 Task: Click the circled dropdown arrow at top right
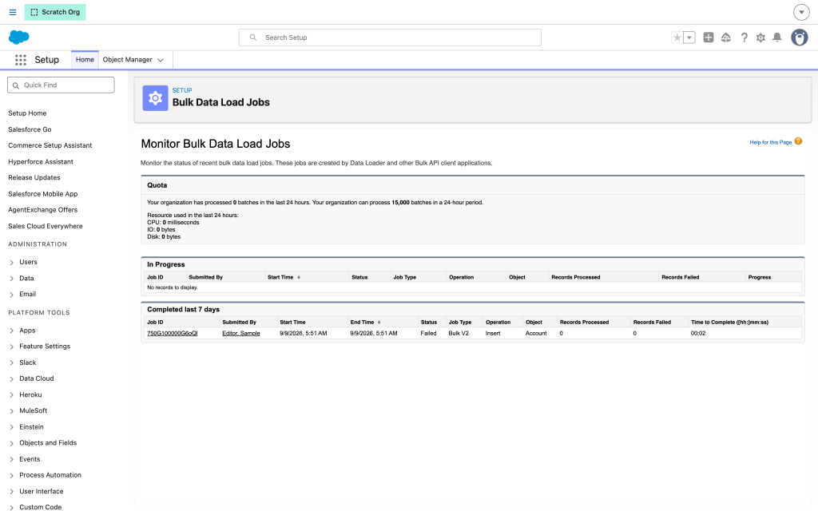coord(801,12)
